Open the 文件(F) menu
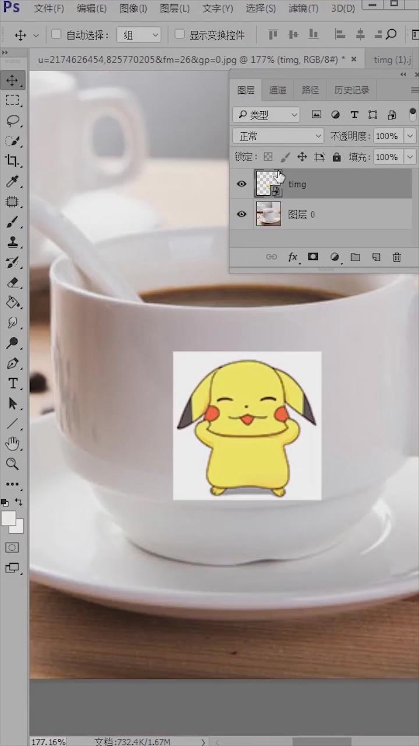The width and height of the screenshot is (419, 746). point(49,8)
